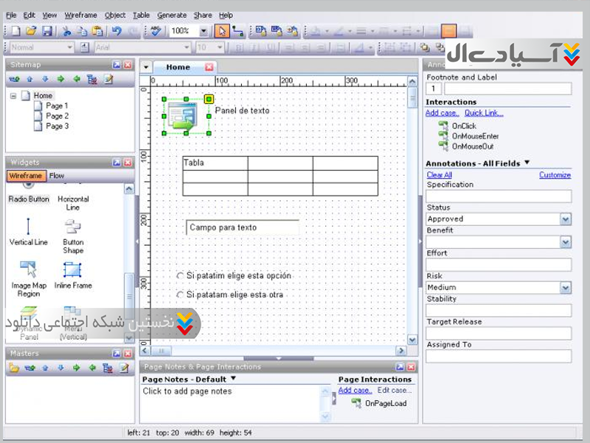This screenshot has width=590, height=443.
Task: Click the Clear All link
Action: pos(440,175)
